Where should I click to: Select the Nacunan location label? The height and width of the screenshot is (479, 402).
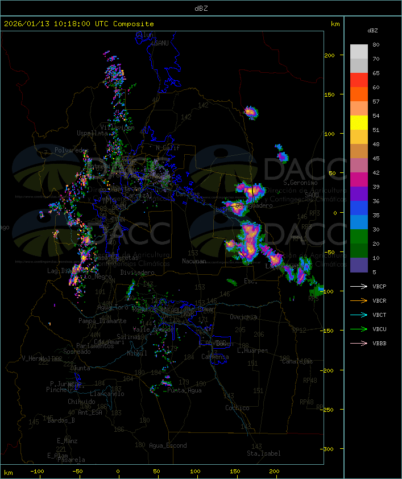point(194,261)
